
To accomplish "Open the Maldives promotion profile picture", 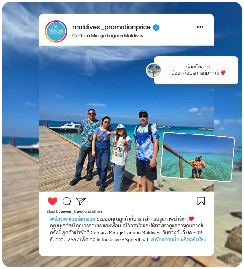I will 56,31.
